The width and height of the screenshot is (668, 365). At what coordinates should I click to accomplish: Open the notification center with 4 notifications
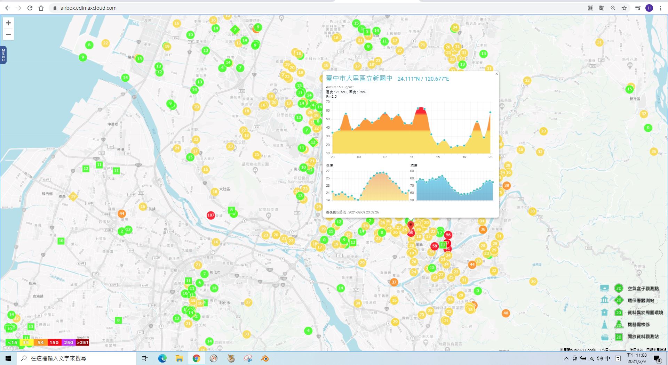657,359
